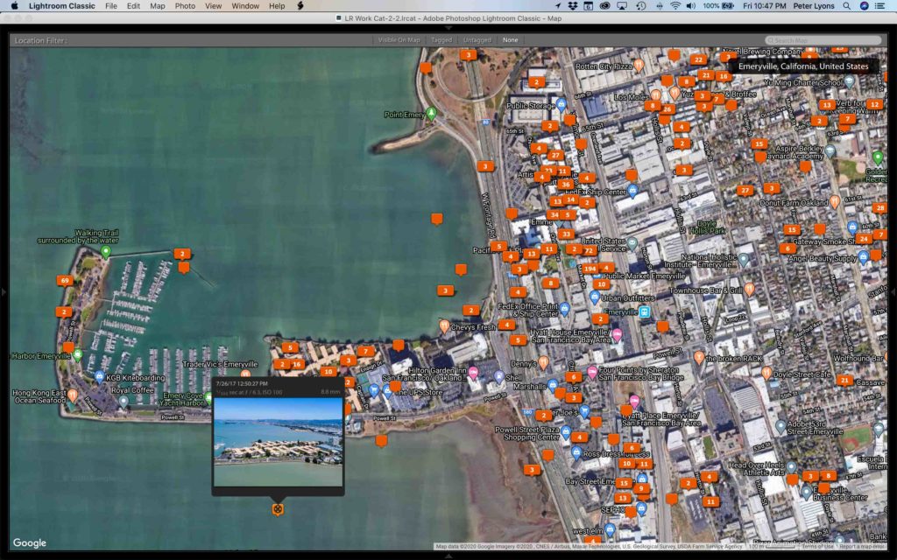Viewport: 897px width, 560px height.
Task: Select the Hilton Garden Inn hotel marker
Action: coord(473,373)
